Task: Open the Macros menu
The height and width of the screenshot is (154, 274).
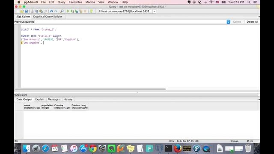Action: pos(90,2)
